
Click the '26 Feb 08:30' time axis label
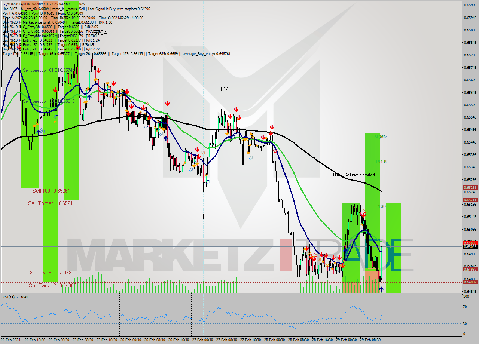(155, 340)
